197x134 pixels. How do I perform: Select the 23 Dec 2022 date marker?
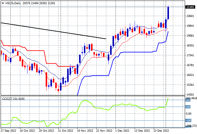(x=161, y=131)
